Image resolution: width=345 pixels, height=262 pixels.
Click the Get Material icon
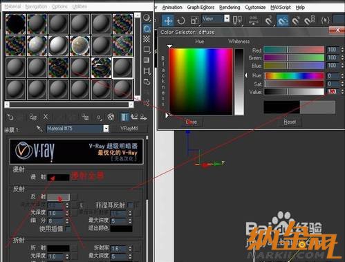pos(10,117)
